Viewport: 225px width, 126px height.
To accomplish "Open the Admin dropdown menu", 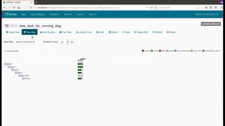I will click(68, 14).
